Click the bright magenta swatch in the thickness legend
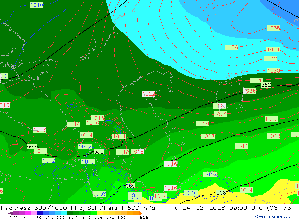The width and height of the screenshot is (299, 219). (x=28, y=213)
